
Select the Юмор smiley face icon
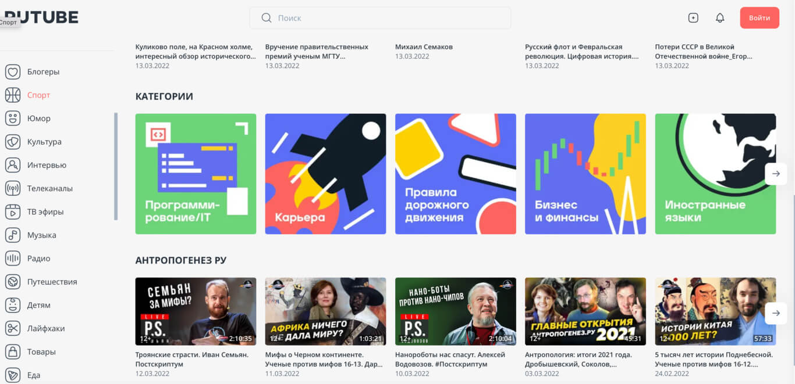point(13,119)
